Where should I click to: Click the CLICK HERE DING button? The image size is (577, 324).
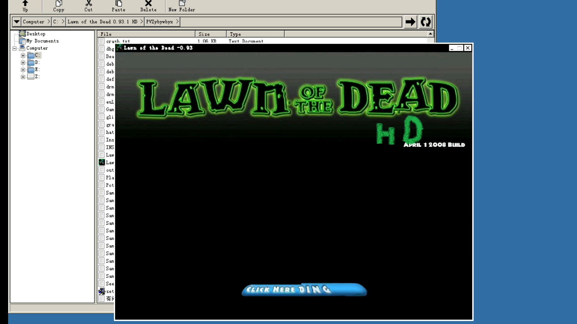click(x=303, y=289)
